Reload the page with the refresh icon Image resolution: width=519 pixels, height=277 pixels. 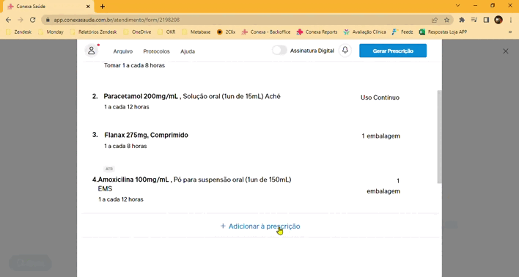click(x=32, y=20)
